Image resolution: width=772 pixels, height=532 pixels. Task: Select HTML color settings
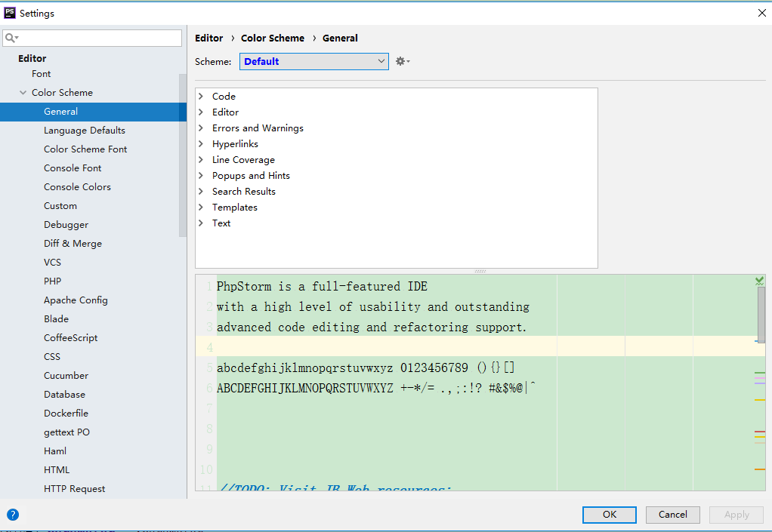point(57,470)
